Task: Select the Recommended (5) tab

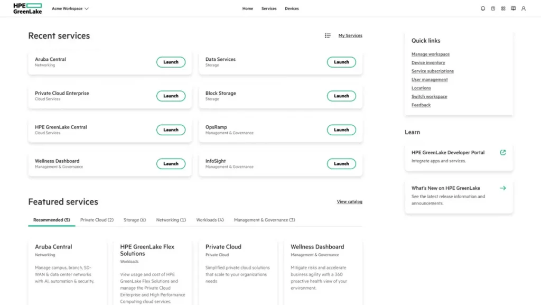Action: [51, 220]
